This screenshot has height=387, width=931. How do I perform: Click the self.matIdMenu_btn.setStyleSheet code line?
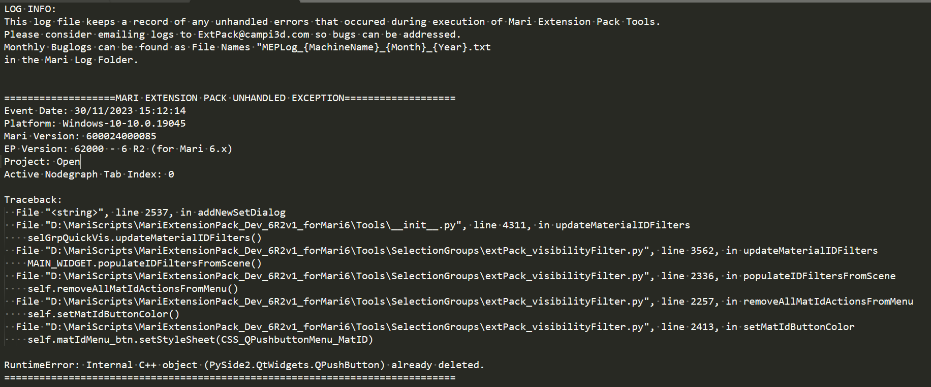pyautogui.click(x=200, y=340)
